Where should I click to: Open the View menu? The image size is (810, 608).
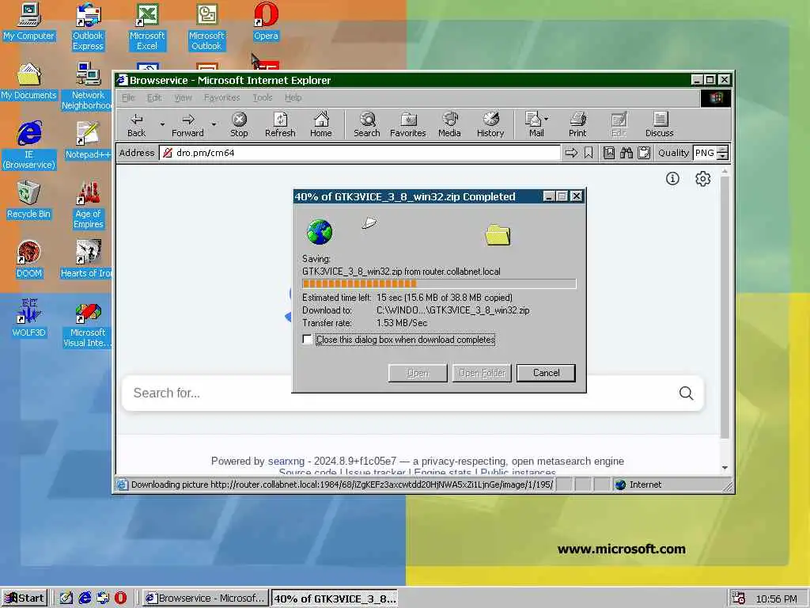[183, 97]
